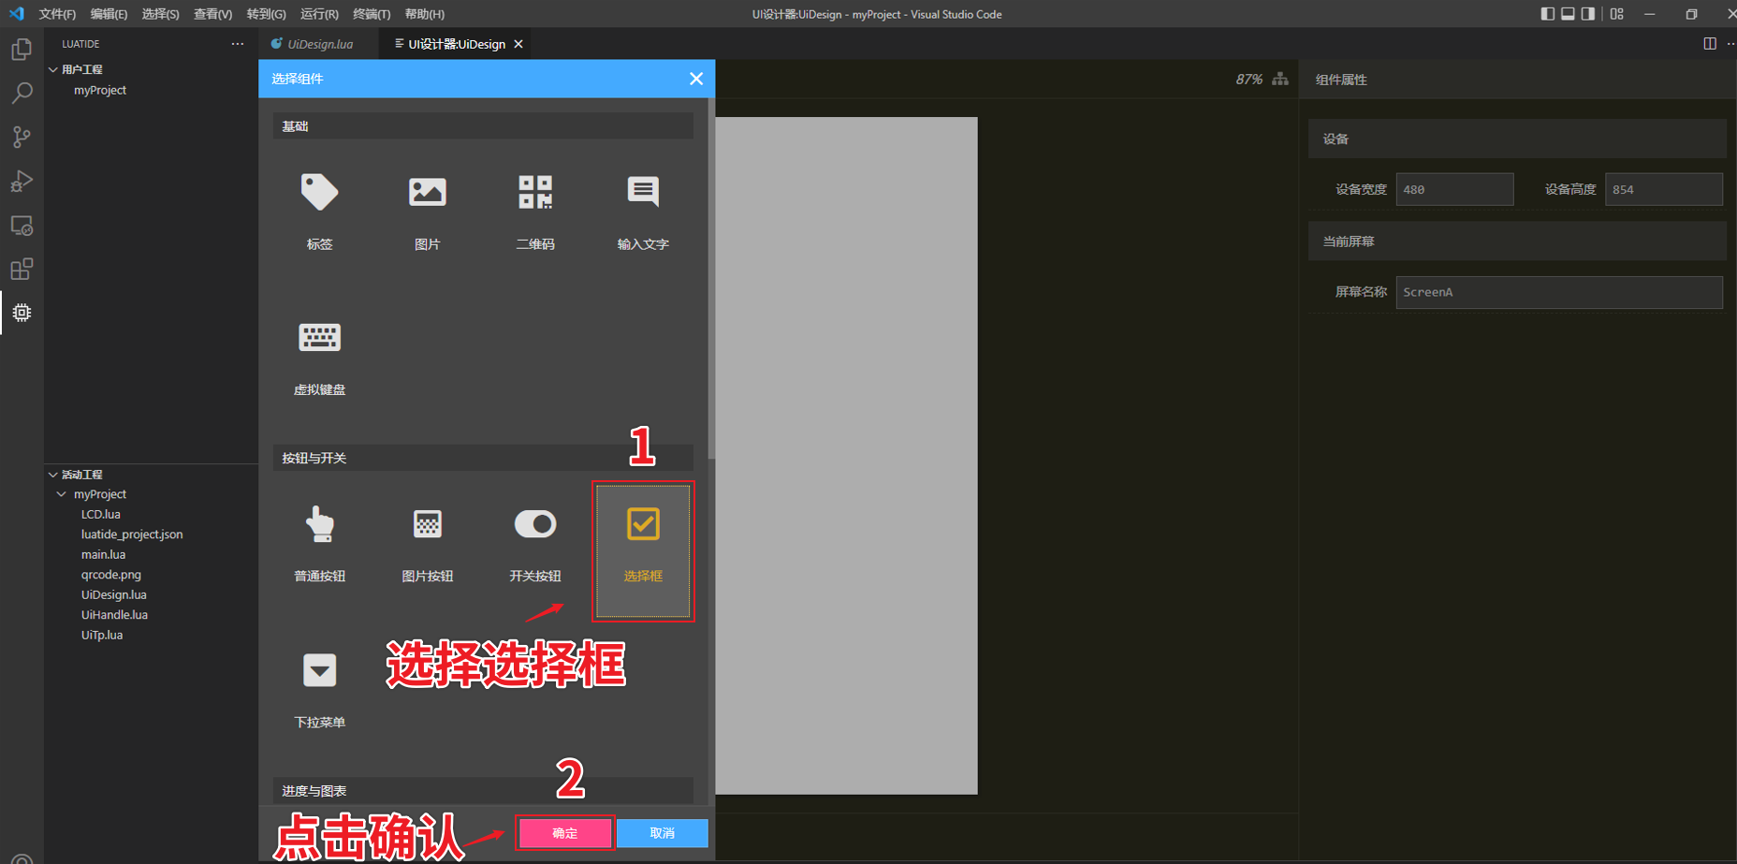Open the Search view in activity bar
Viewport: 1737px width, 864px height.
(22, 93)
